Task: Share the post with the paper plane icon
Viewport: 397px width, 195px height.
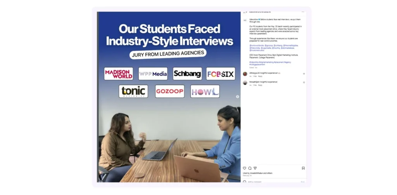Action: pos(255,168)
